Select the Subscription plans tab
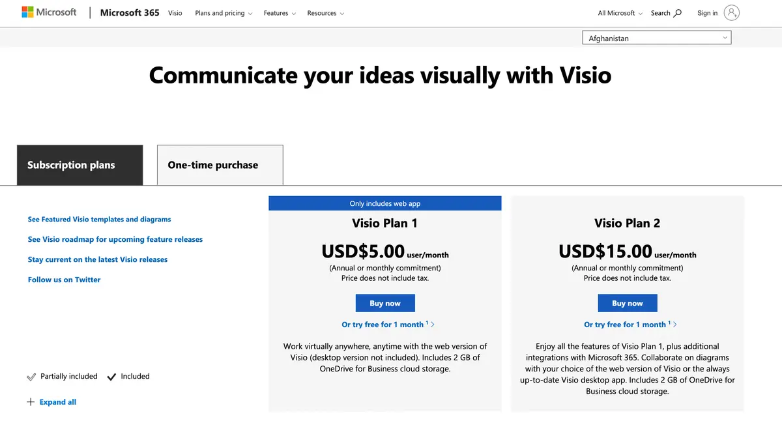Image resolution: width=782 pixels, height=421 pixels. (80, 165)
